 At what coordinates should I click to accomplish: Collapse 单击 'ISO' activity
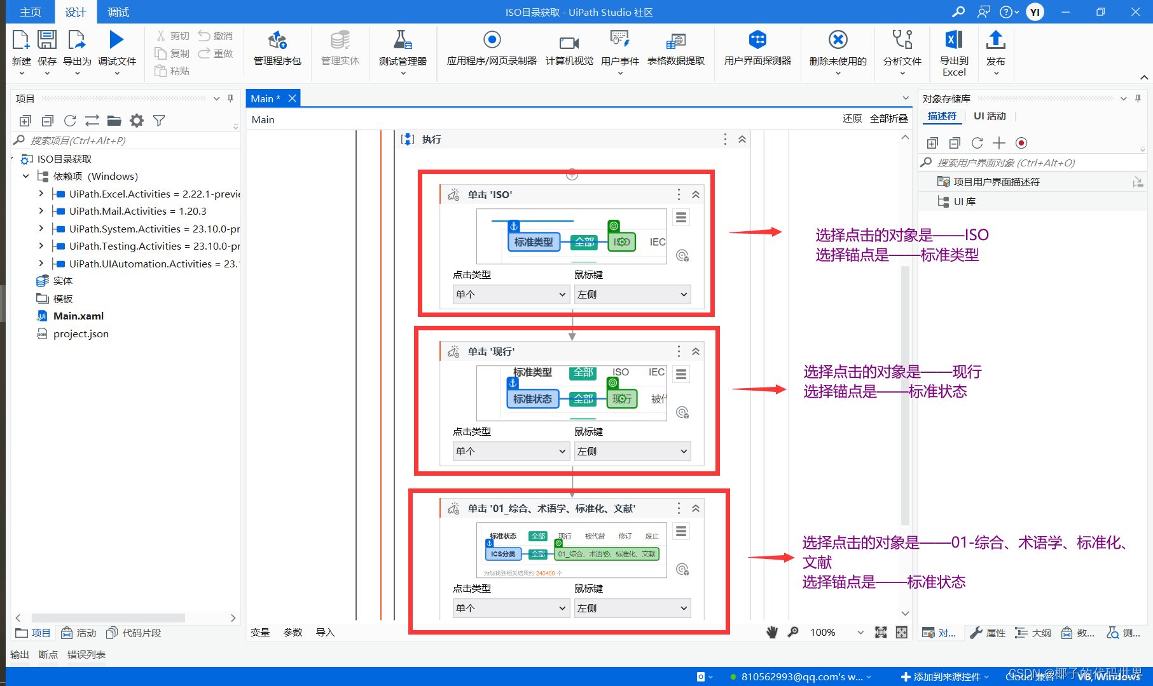tap(696, 194)
